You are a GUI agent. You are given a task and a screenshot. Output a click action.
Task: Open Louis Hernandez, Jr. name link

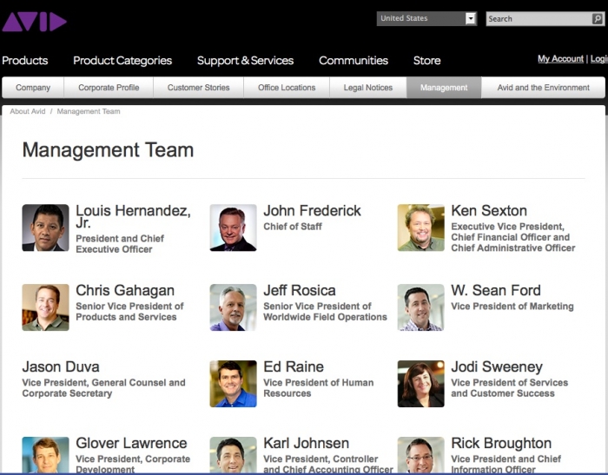click(x=133, y=216)
